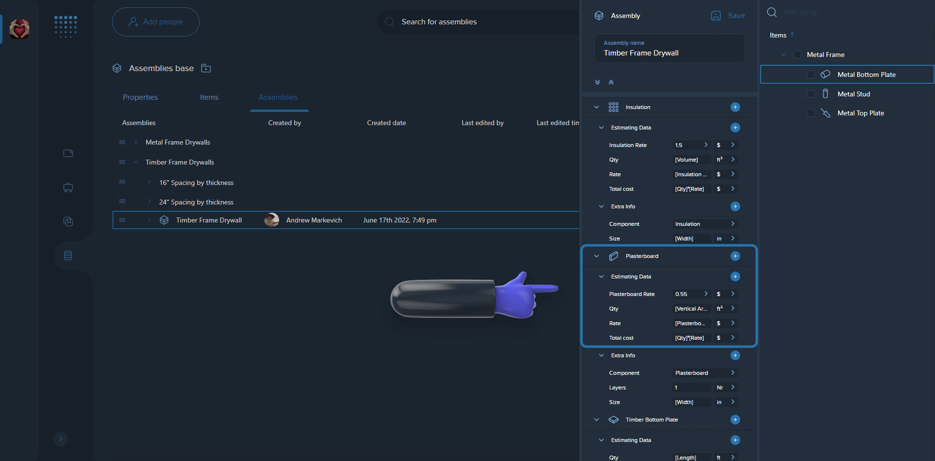Viewport: 935px width, 461px height.
Task: Open the stacked copies icon in left sidebar
Action: coord(68,221)
